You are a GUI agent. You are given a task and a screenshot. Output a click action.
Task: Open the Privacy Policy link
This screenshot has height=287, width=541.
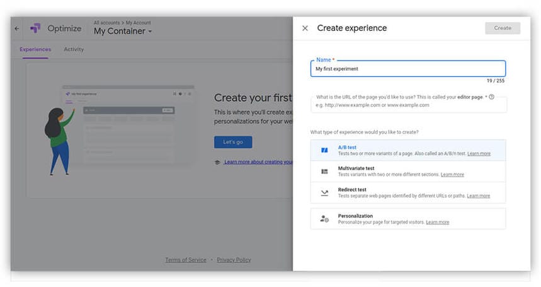click(x=234, y=260)
